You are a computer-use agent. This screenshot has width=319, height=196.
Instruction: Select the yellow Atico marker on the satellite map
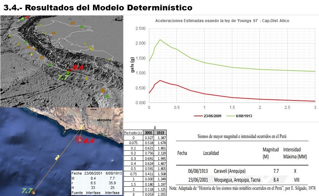pos(81,127)
